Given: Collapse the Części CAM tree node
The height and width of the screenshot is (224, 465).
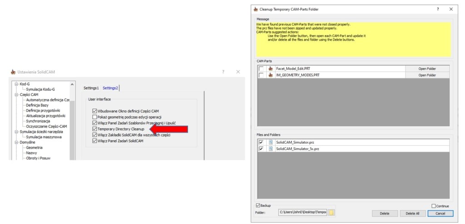Looking at the screenshot, I should (16, 95).
